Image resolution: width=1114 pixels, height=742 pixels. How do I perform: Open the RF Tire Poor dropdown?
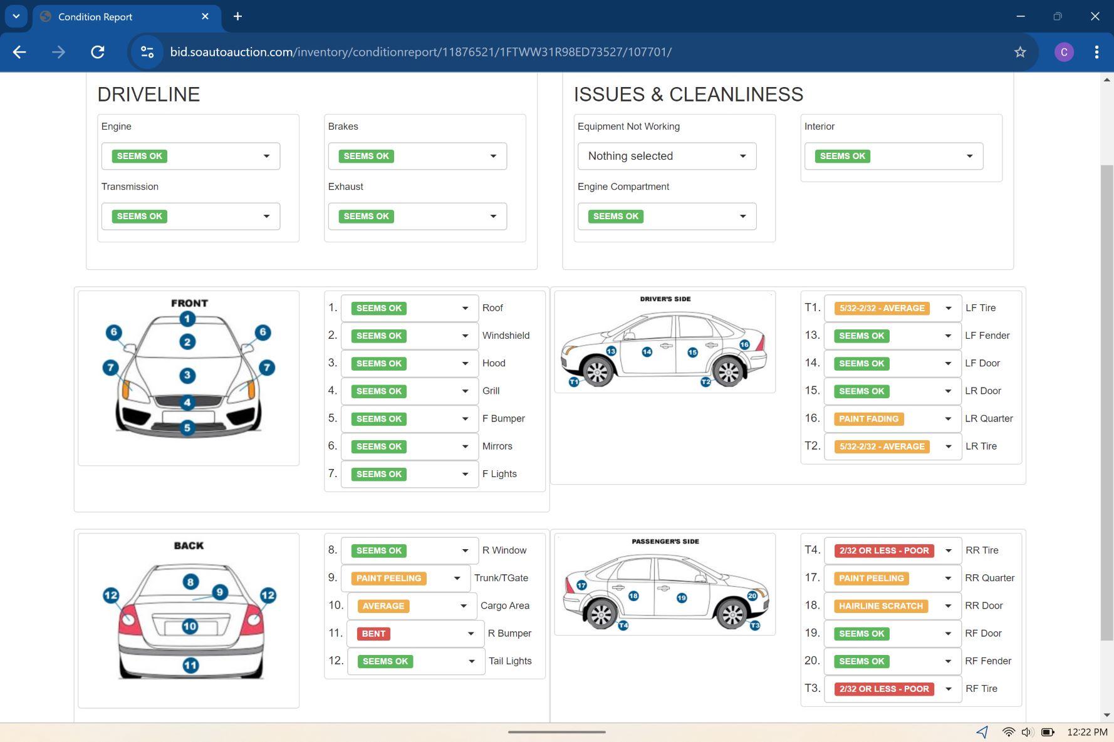[893, 689]
